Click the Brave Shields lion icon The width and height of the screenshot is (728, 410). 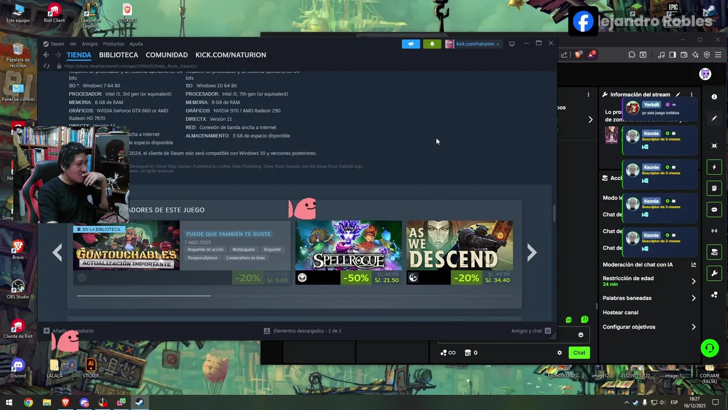(x=578, y=55)
